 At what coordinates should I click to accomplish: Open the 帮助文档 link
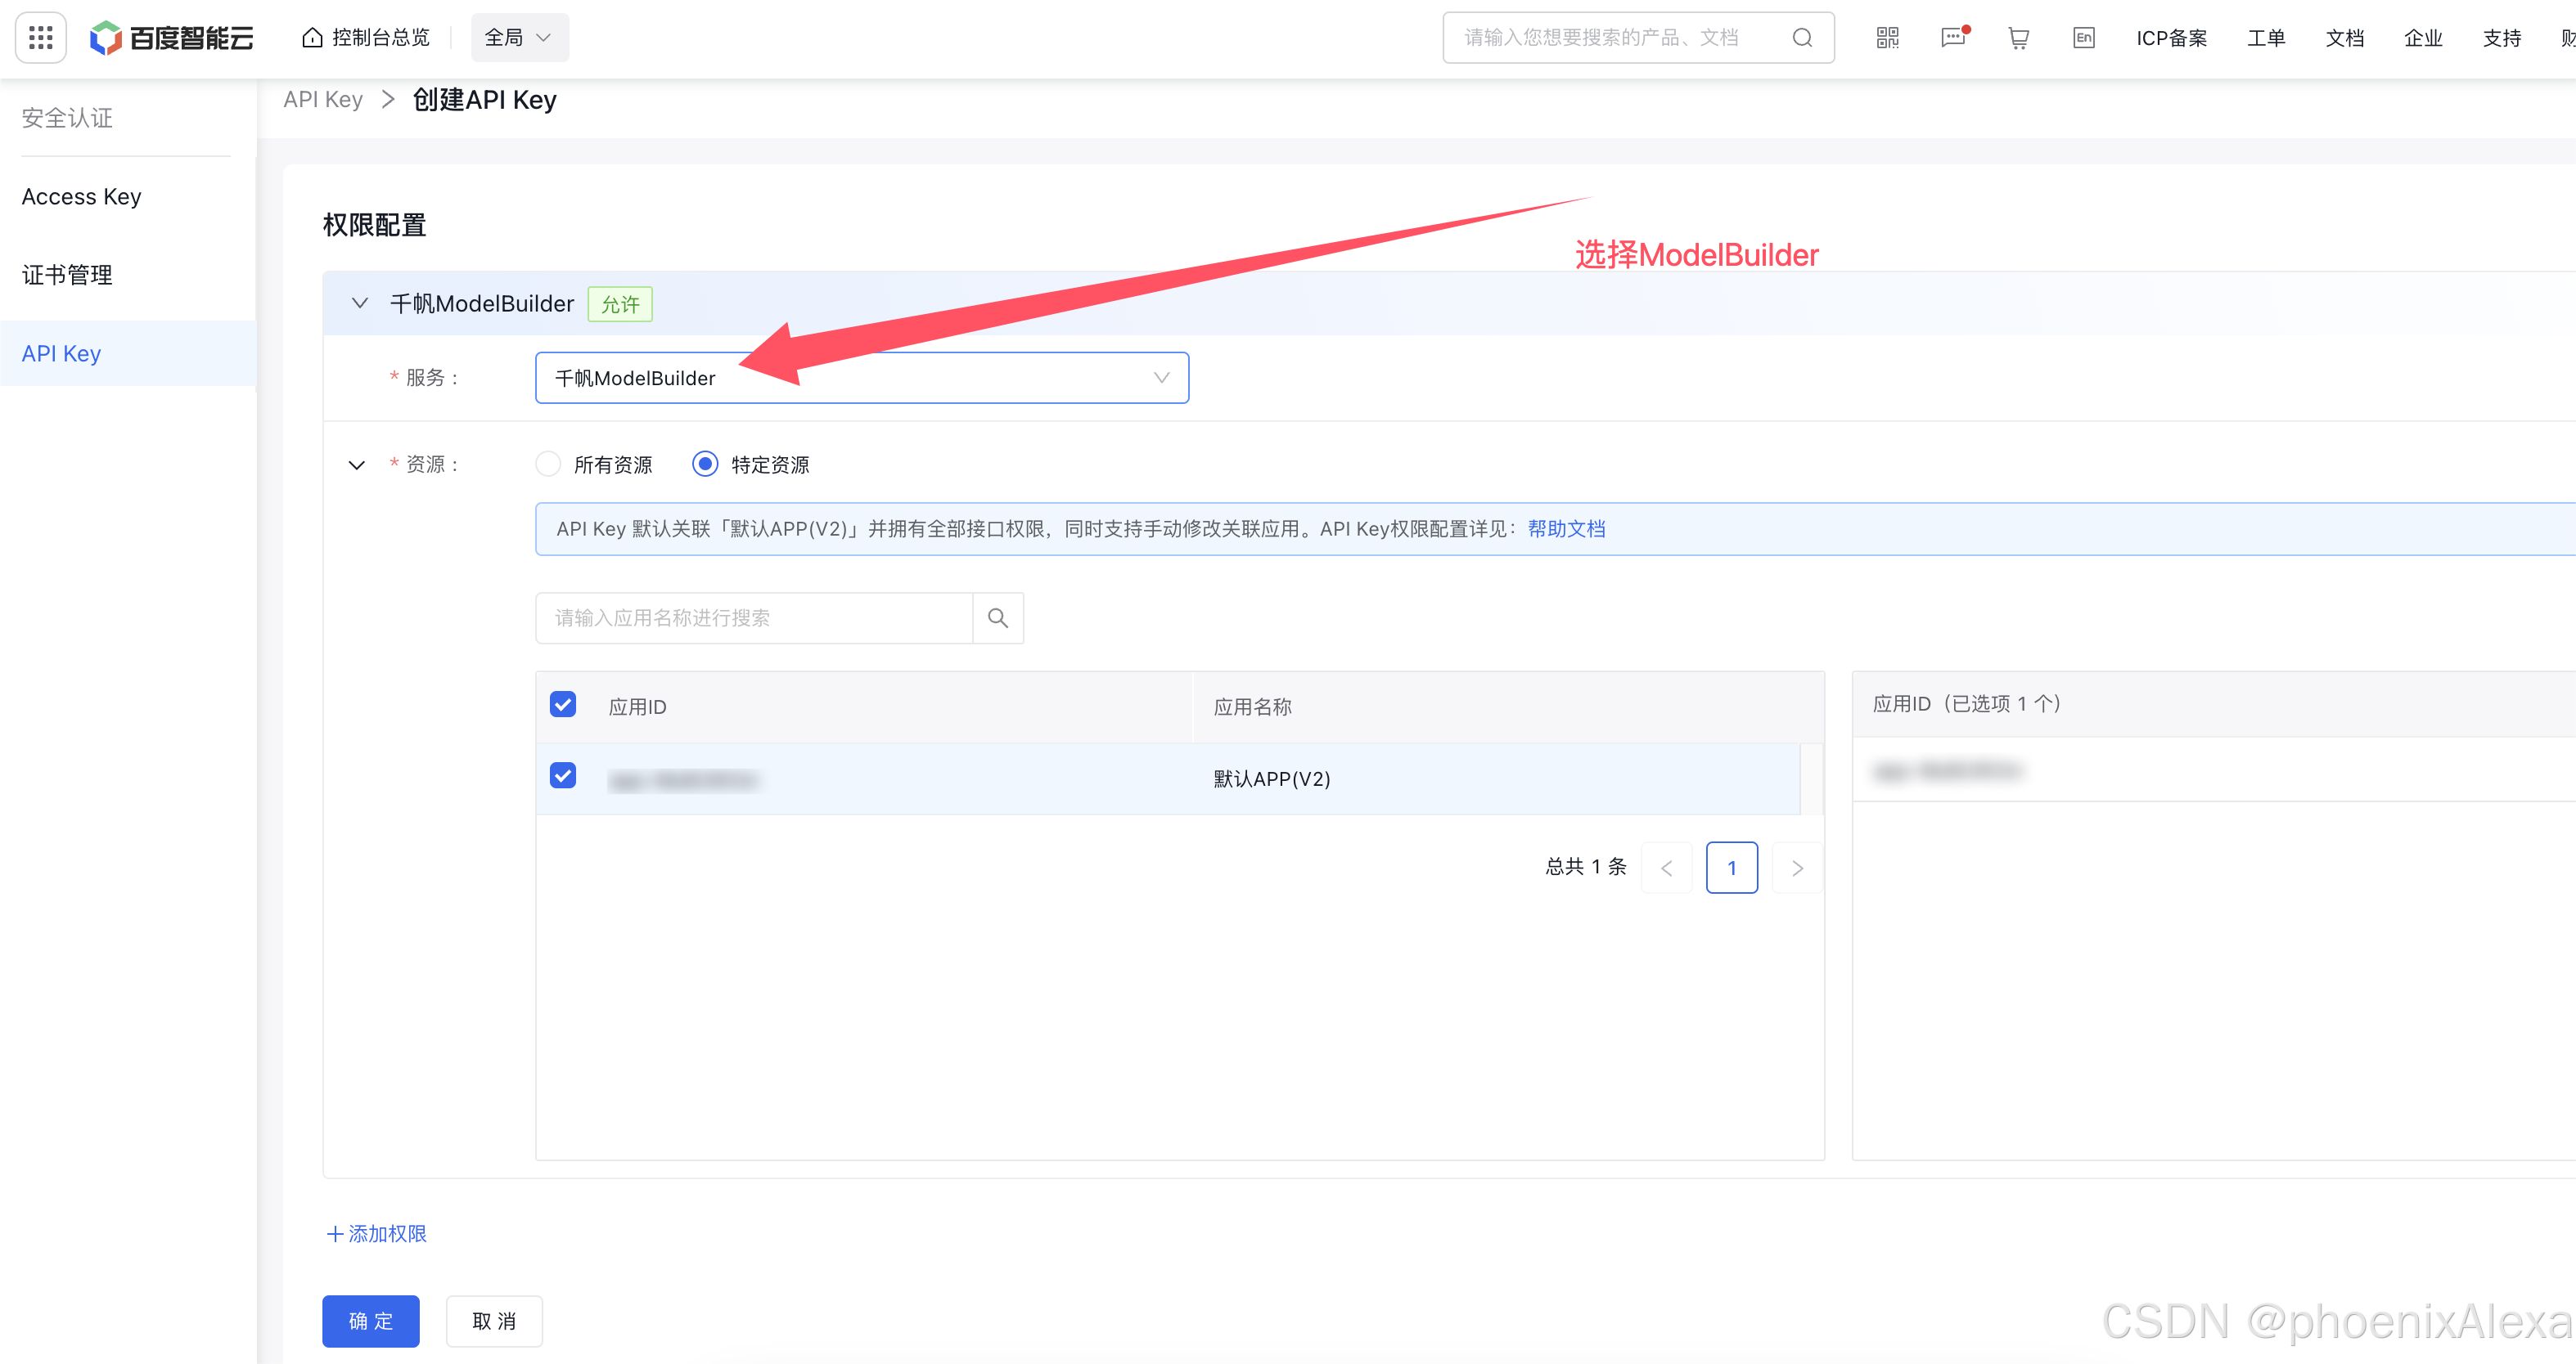1566,528
